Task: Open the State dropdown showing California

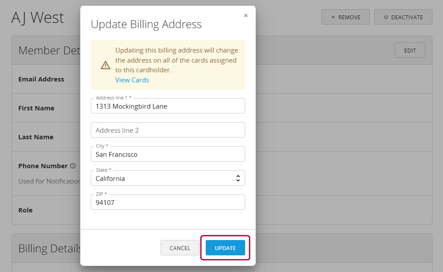Action: click(x=168, y=178)
